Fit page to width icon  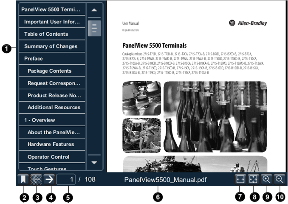240,179
